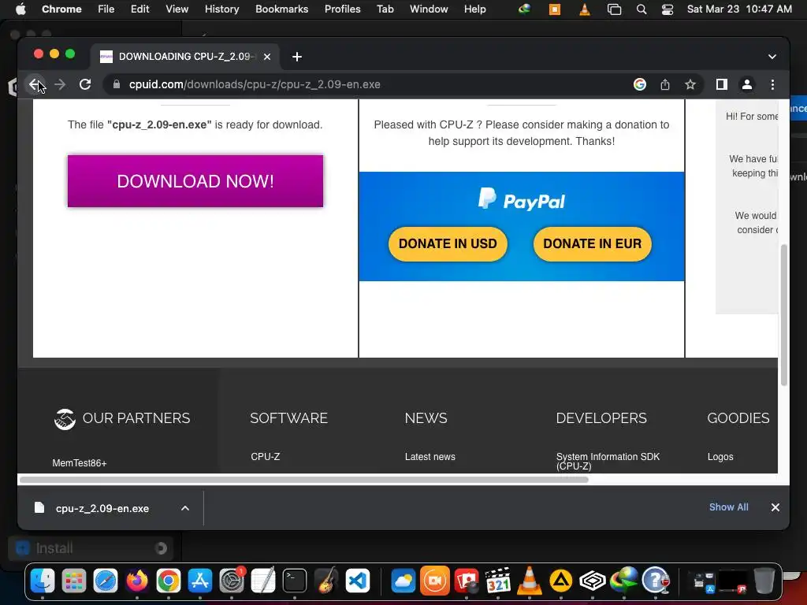The height and width of the screenshot is (605, 807).
Task: Open a new tab with the plus button
Action: [297, 57]
